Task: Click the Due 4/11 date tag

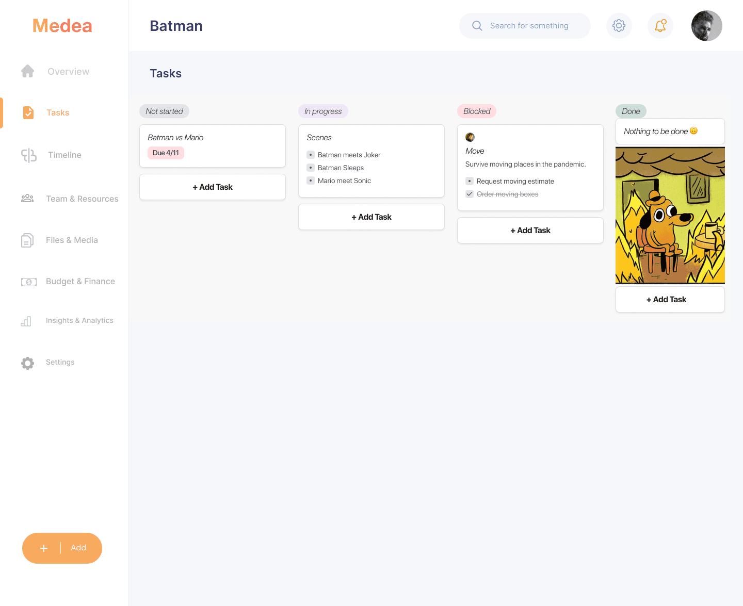Action: click(x=166, y=153)
